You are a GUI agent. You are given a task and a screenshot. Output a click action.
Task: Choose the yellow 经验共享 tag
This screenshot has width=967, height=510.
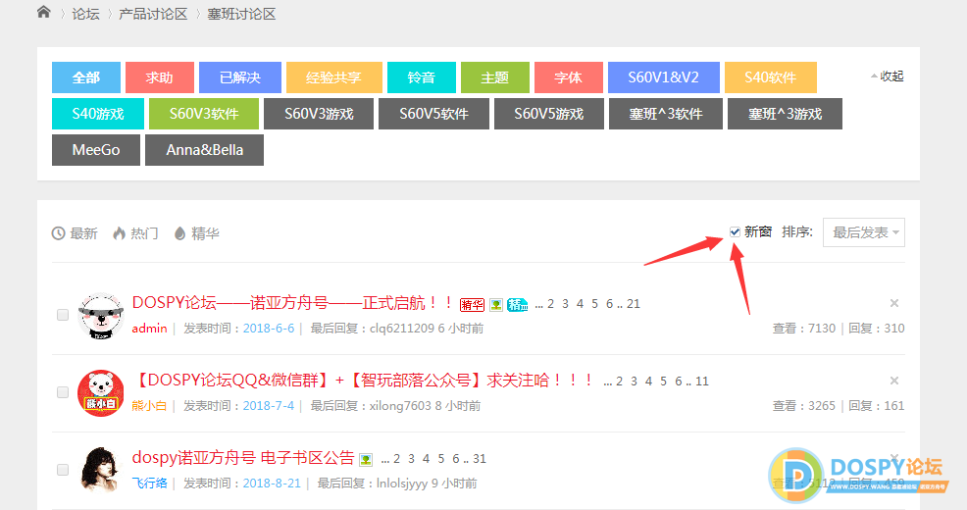pos(333,77)
